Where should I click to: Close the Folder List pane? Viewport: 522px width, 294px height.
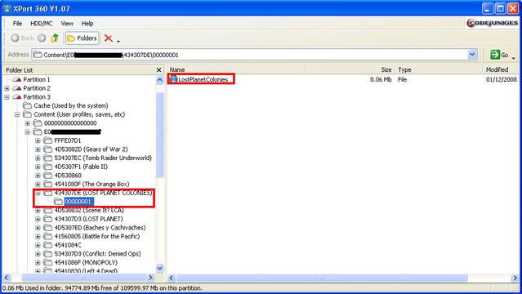[158, 70]
